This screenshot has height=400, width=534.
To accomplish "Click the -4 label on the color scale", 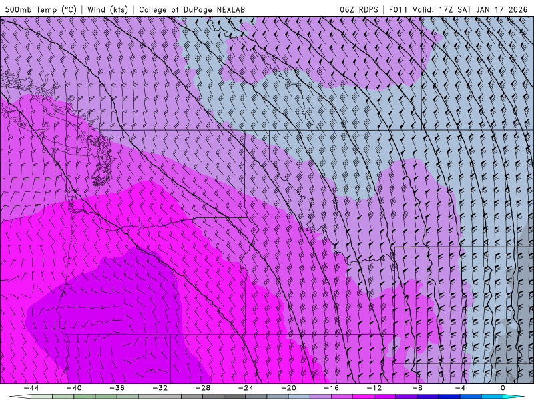I will (x=461, y=388).
